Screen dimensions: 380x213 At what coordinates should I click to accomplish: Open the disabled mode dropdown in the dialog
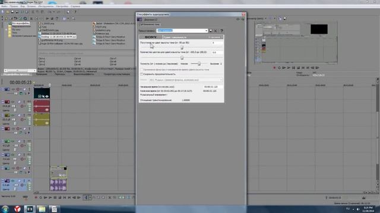(x=186, y=80)
